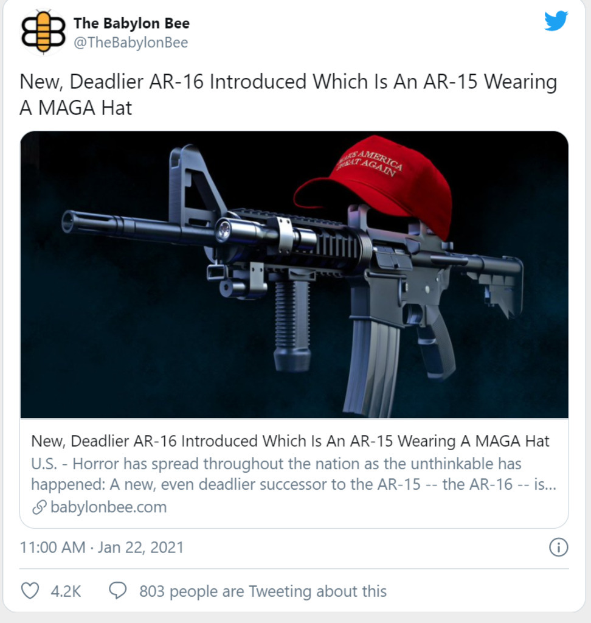Open The Babylon Bee profile avatar
591x623 pixels.
coord(43,32)
